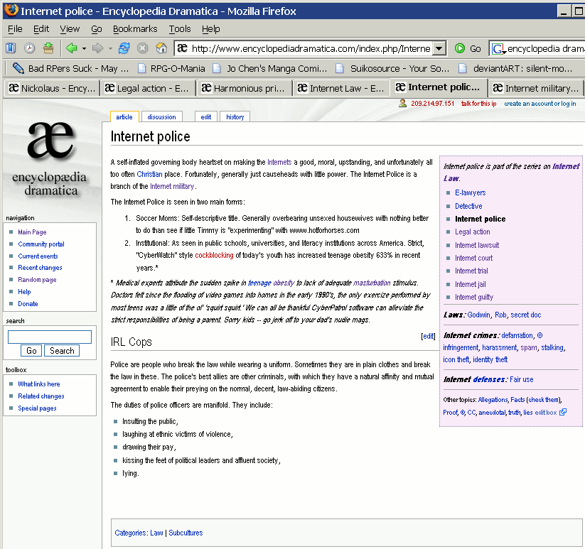Open the Community portal link
The image size is (585, 549).
tap(41, 244)
